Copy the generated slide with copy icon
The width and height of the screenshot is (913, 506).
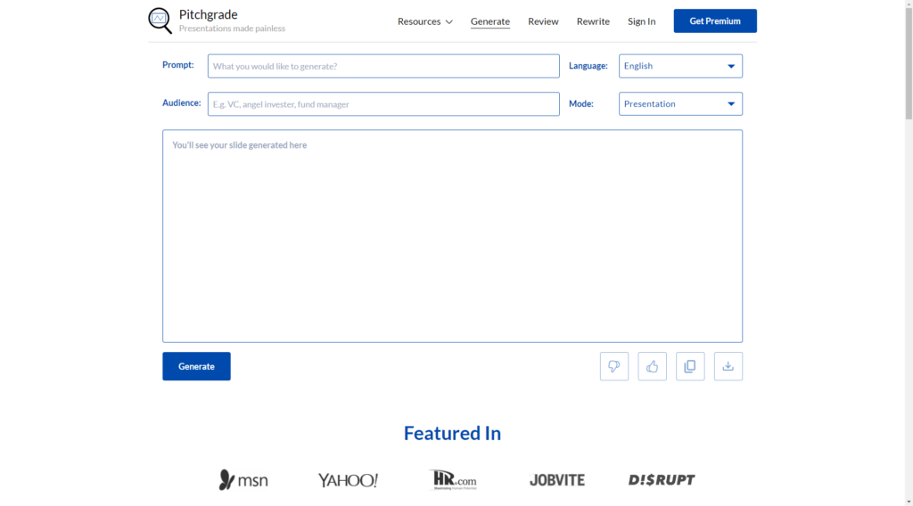[x=690, y=366]
